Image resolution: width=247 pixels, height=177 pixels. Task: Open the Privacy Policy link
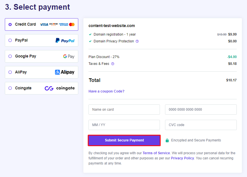click(182, 158)
